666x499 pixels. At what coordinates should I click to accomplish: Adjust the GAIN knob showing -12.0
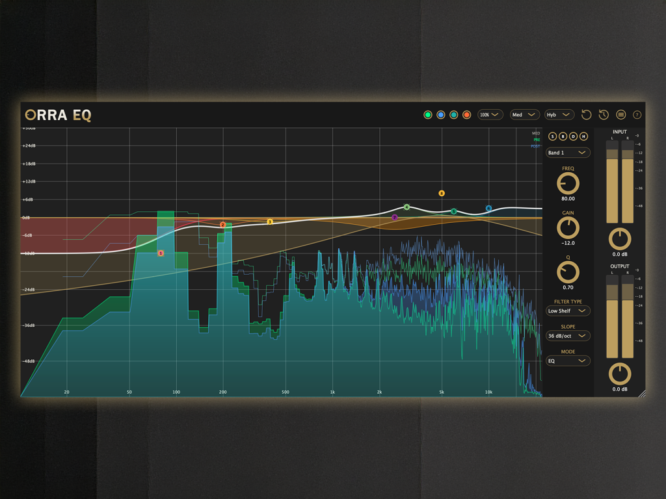point(567,228)
